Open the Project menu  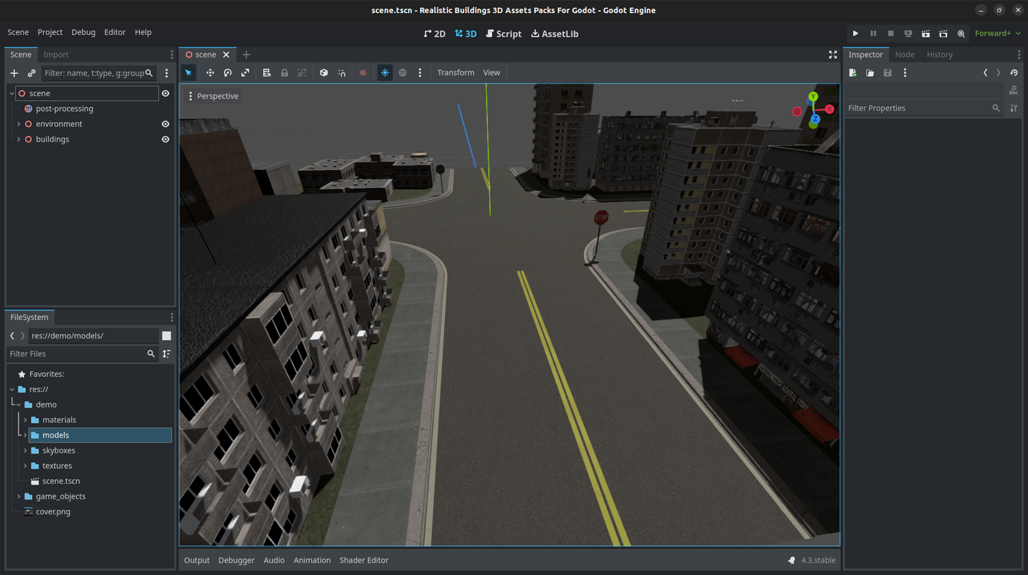pos(50,32)
